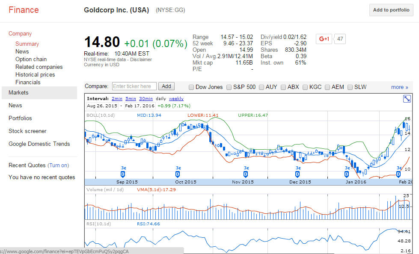This screenshot has width=419, height=254.
Task: Click the Enter ticker here field
Action: (134, 86)
